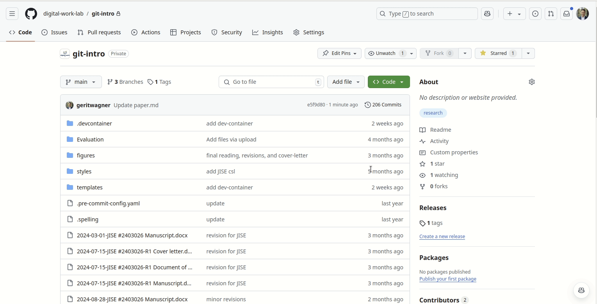597x304 pixels.
Task: Go to GitHub home via Octocat logo
Action: click(x=31, y=14)
